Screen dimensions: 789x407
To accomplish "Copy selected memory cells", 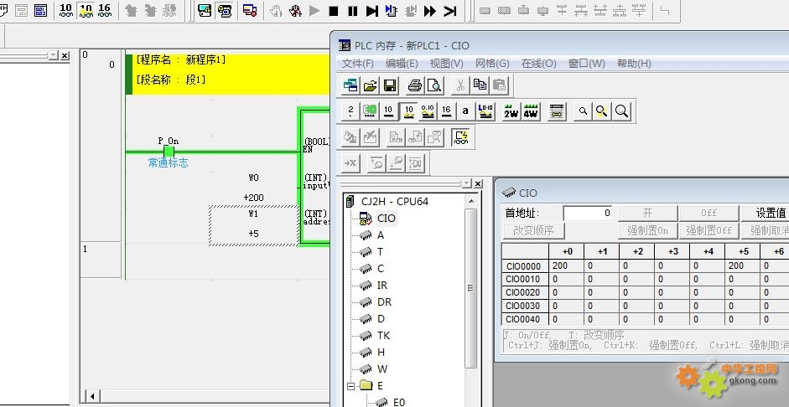I will point(480,86).
